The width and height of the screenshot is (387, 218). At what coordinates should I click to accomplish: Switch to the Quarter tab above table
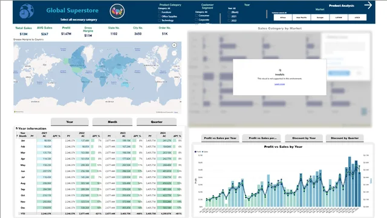(x=157, y=122)
